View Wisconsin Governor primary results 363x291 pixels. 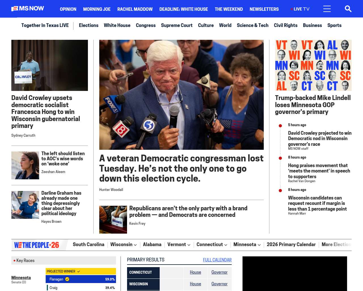click(x=220, y=284)
